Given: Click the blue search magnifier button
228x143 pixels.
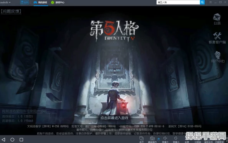Looking at the screenshot, I should coord(202,2).
